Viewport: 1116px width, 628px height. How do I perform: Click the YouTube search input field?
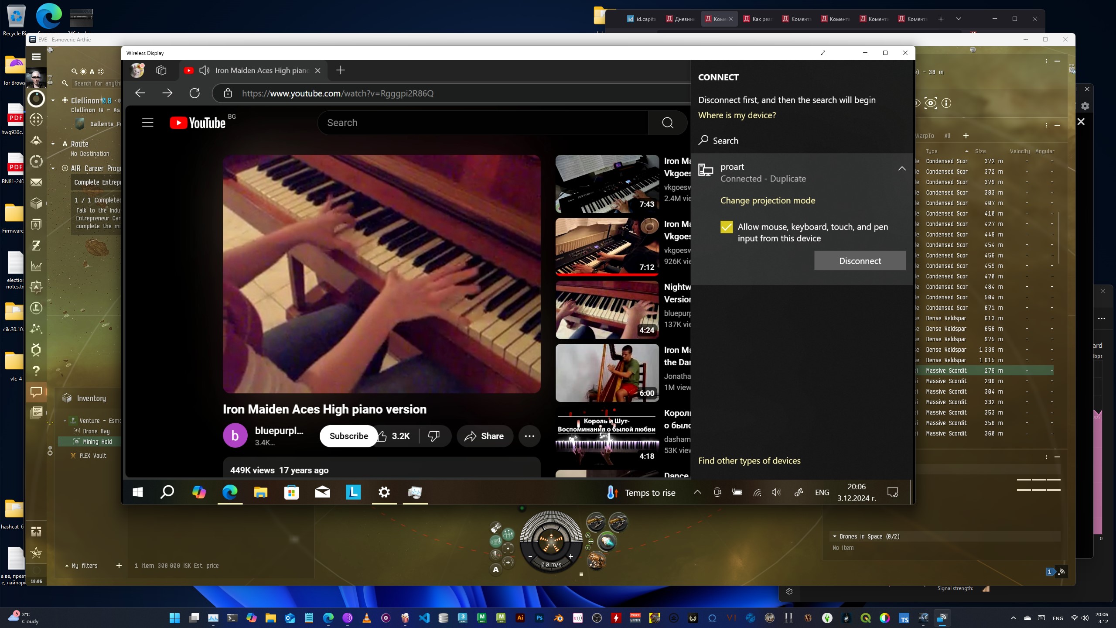click(x=483, y=123)
